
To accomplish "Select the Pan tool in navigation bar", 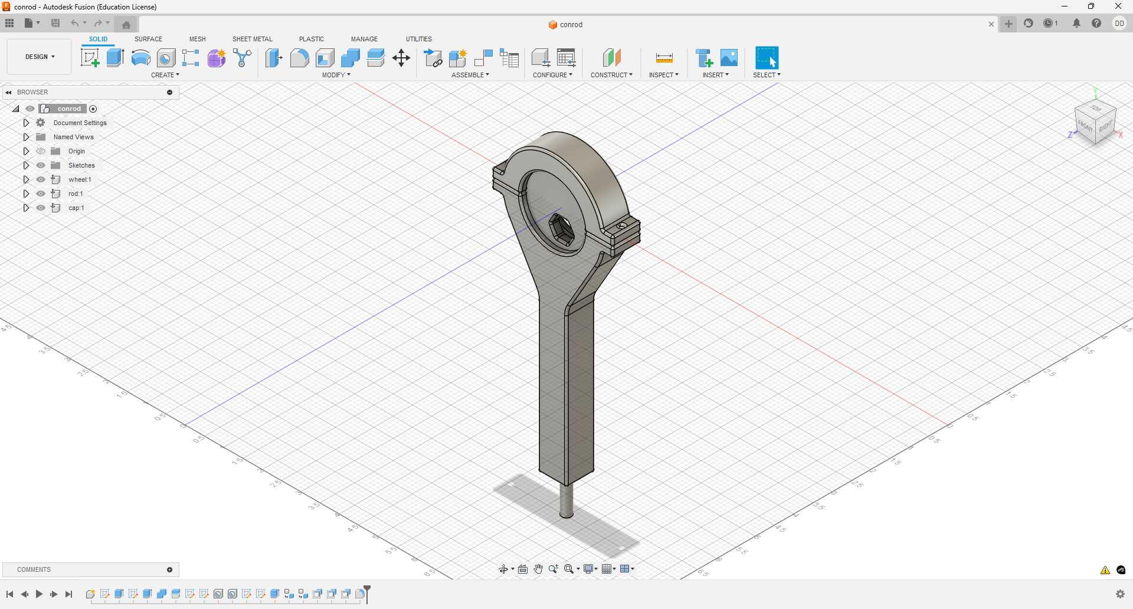I will click(x=538, y=569).
